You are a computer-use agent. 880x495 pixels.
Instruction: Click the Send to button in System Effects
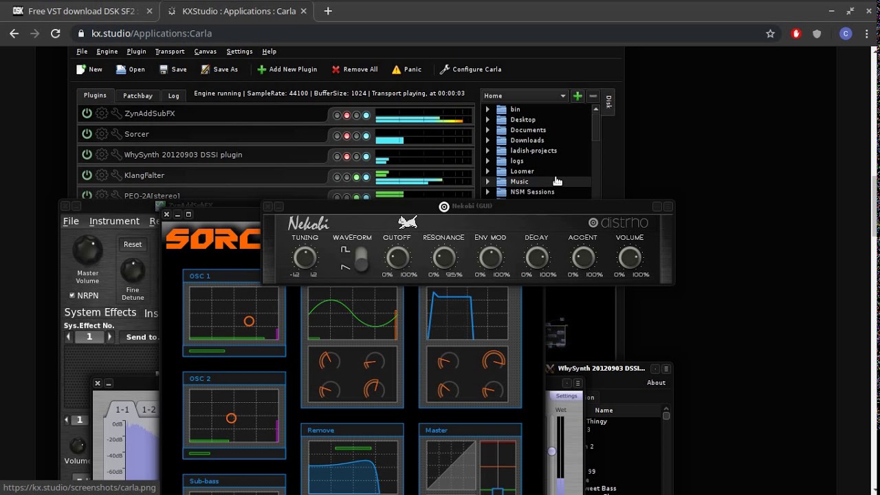coord(142,337)
